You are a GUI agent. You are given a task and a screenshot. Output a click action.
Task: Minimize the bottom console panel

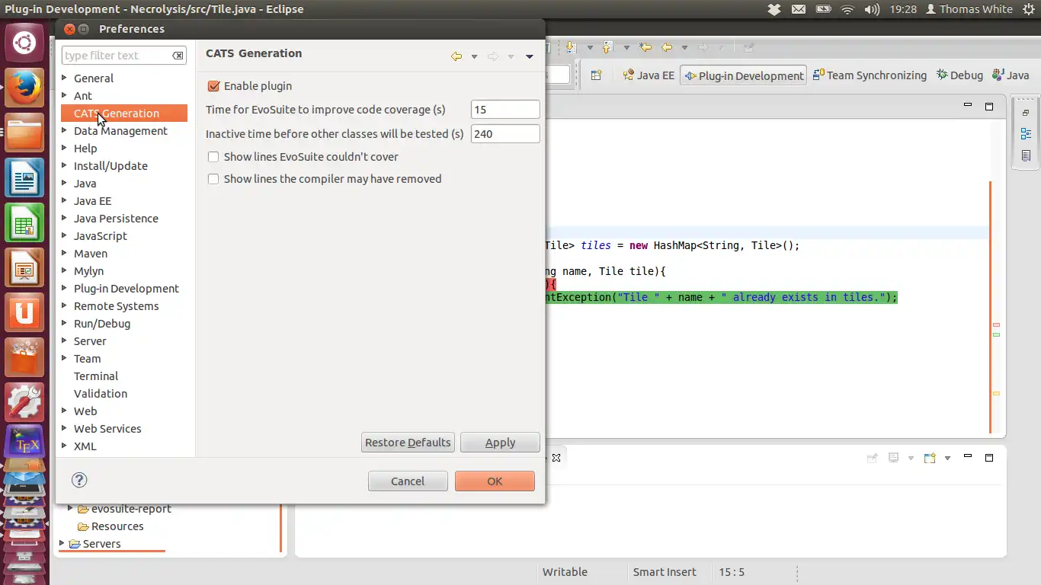point(968,457)
